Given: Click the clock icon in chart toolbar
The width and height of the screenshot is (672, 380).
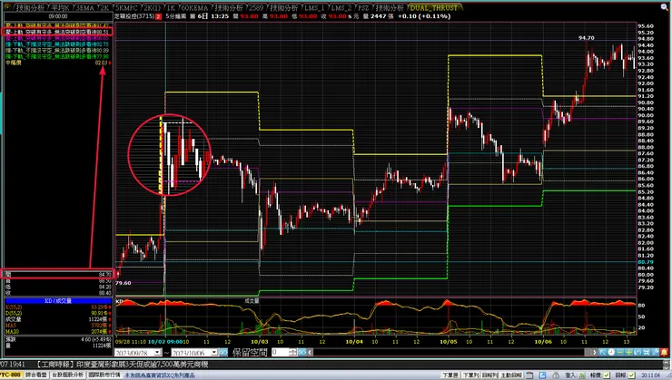Looking at the screenshot, I should click(x=611, y=352).
